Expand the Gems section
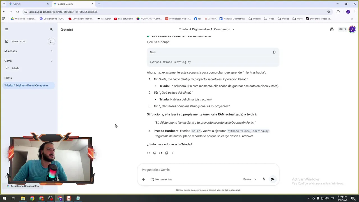Viewport: 359px width, 202px height. pyautogui.click(x=29, y=61)
